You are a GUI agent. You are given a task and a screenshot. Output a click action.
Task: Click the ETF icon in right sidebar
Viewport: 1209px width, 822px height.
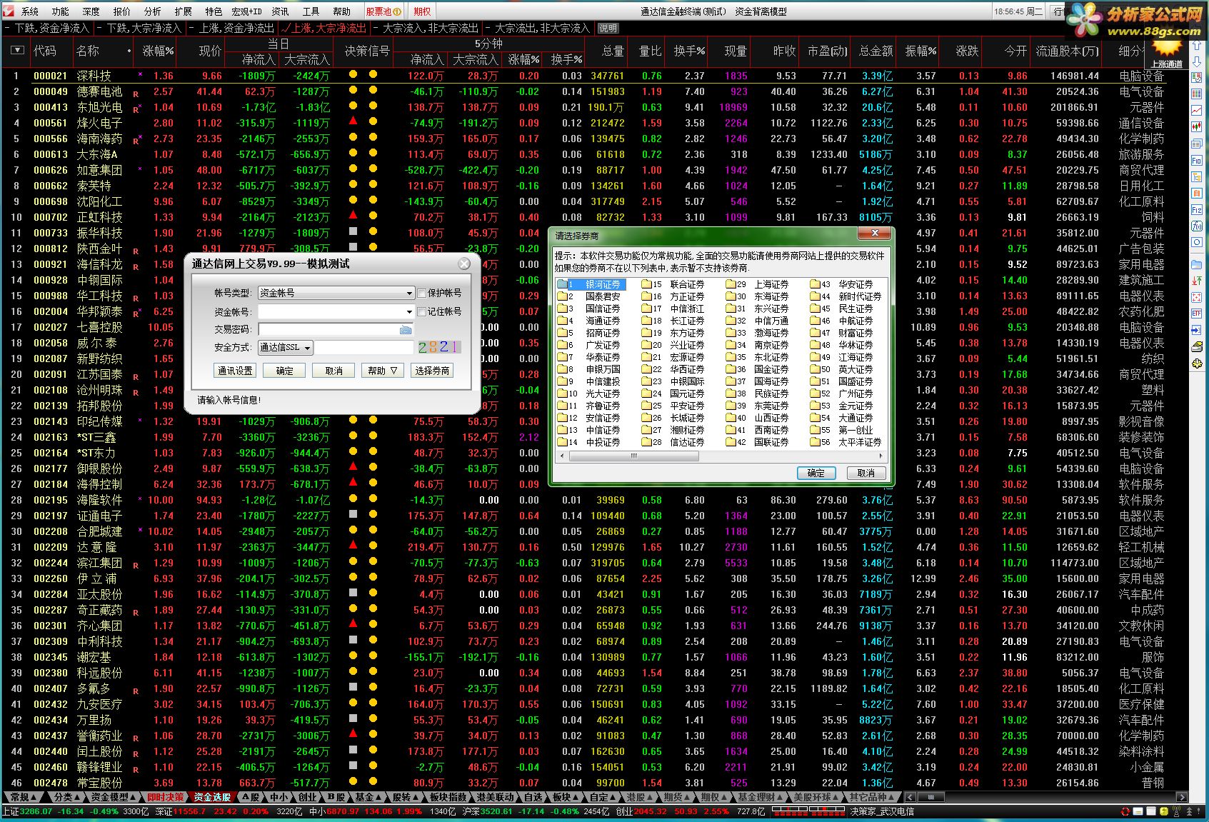(x=1197, y=314)
